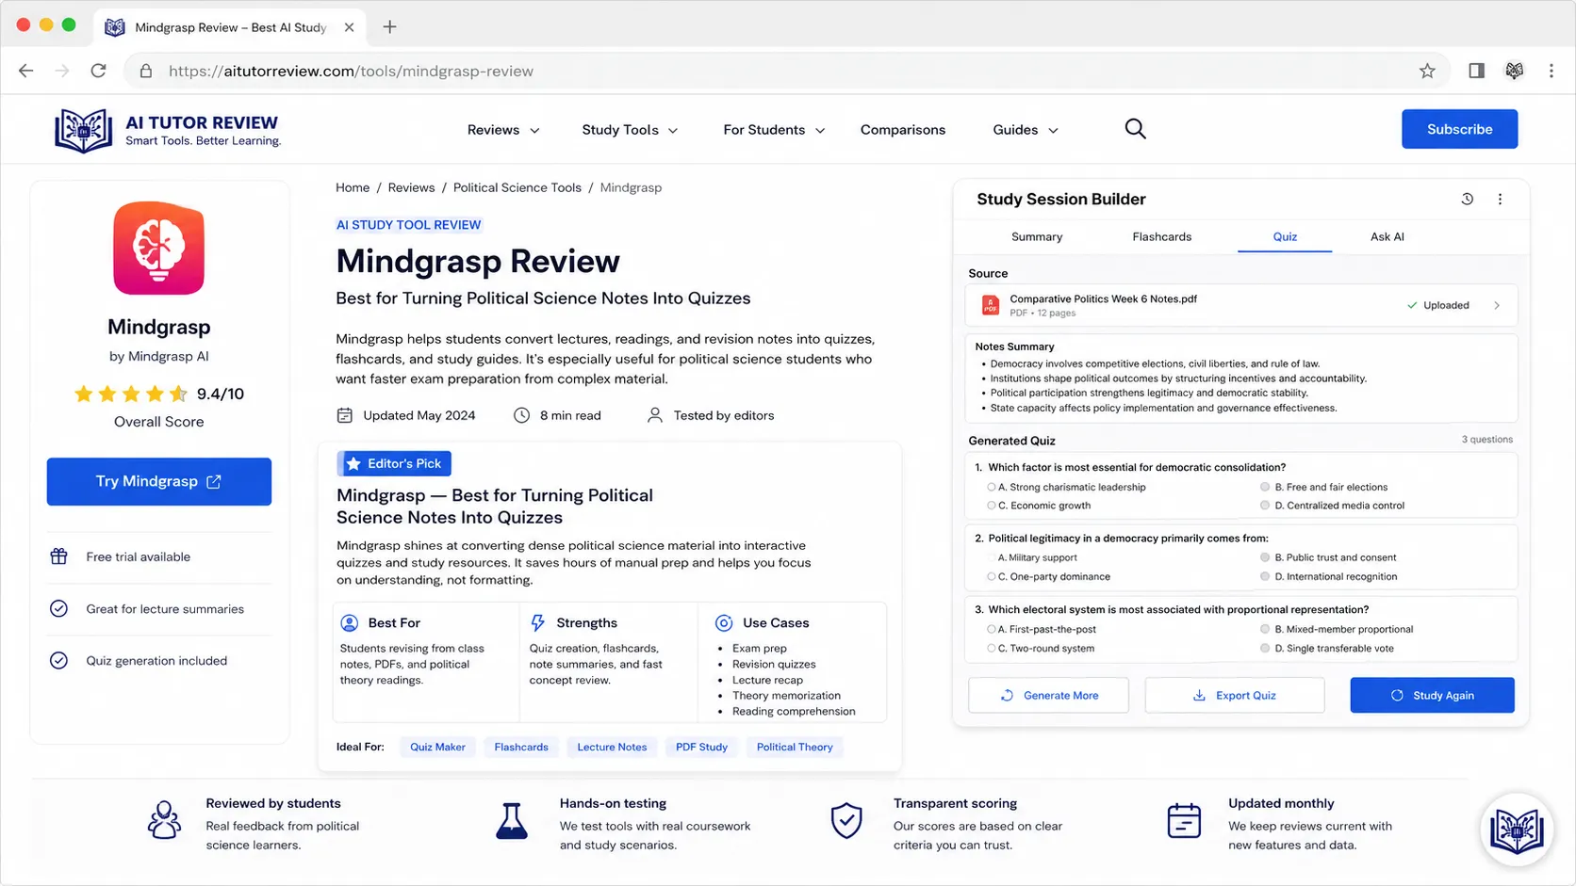Click the lock site info icon
The image size is (1576, 886).
pyautogui.click(x=145, y=71)
